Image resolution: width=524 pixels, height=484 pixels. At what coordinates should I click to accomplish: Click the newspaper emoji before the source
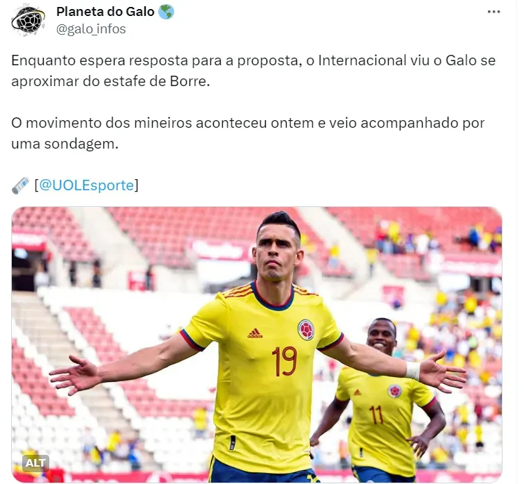pos(21,185)
